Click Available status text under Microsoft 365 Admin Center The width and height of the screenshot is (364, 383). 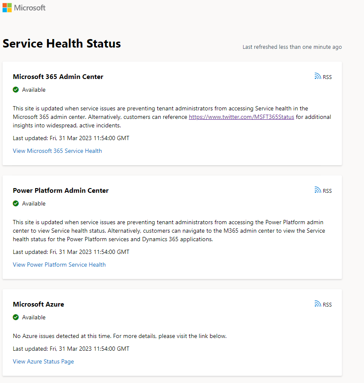[34, 90]
